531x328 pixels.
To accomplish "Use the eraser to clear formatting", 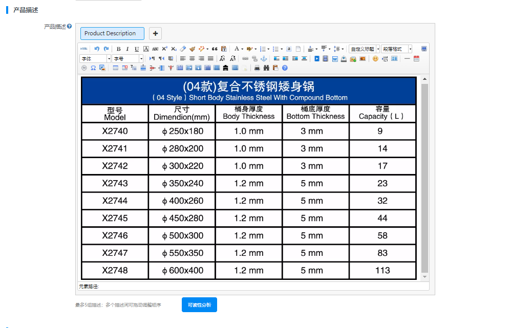I will [183, 49].
